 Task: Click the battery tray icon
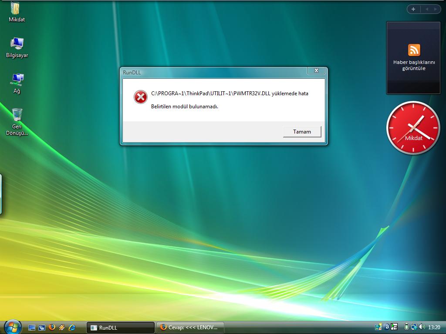click(x=406, y=327)
